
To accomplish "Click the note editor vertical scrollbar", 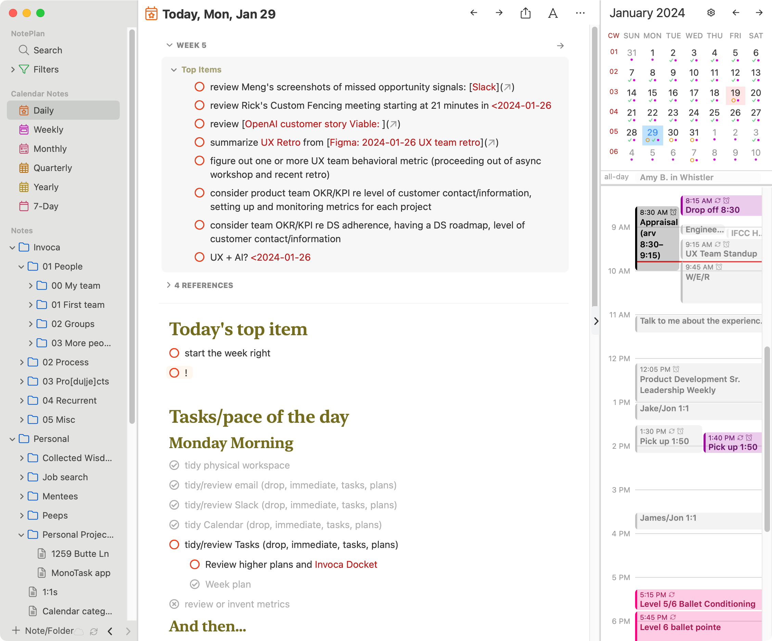I will pyautogui.click(x=594, y=167).
